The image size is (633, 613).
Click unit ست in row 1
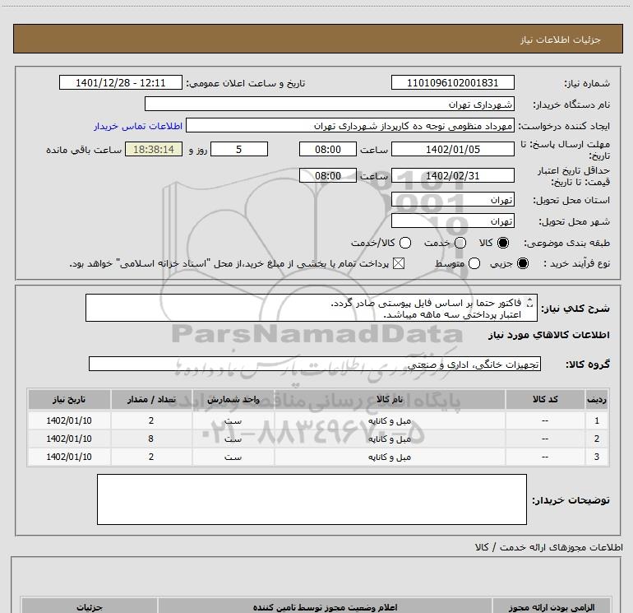click(x=233, y=421)
